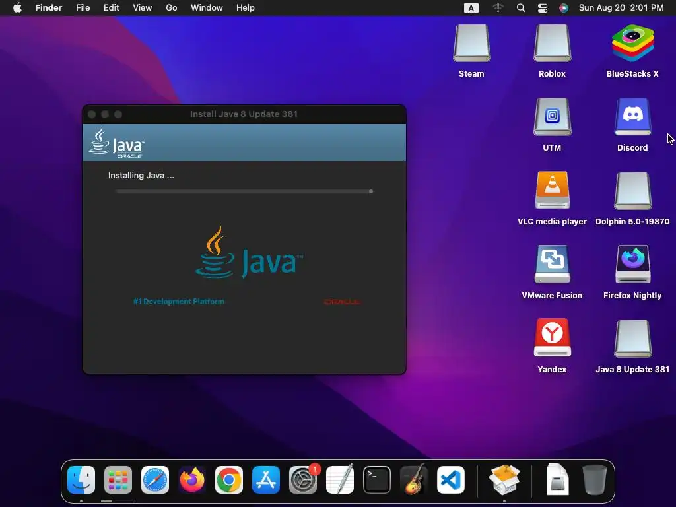Open Finder from the Dock
The height and width of the screenshot is (507, 676).
(x=81, y=480)
